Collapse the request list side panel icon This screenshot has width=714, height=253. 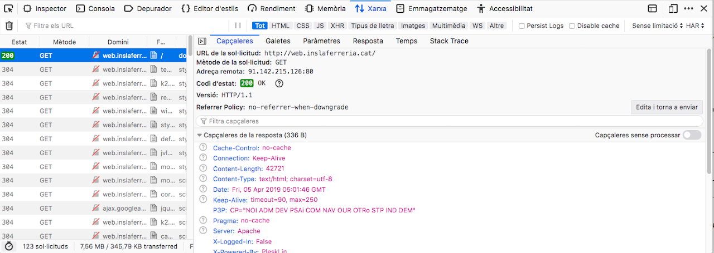202,41
